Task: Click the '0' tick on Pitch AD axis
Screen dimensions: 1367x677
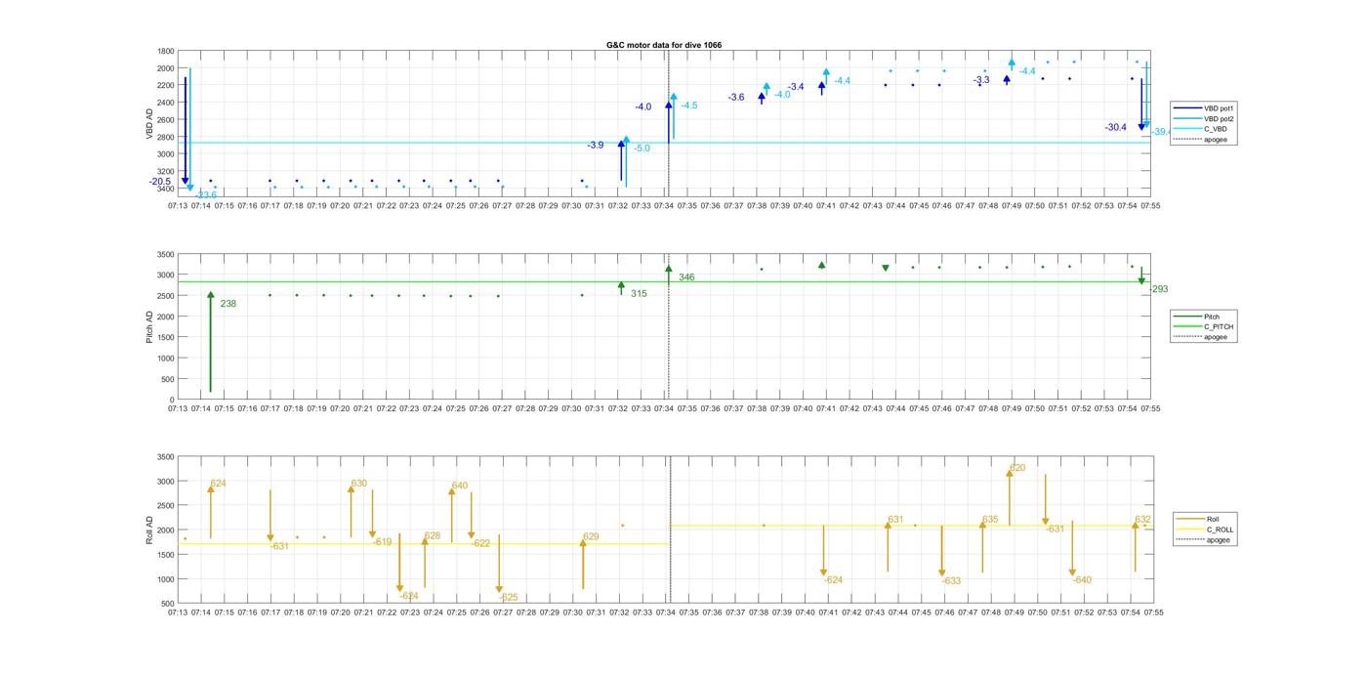Action: (172, 401)
